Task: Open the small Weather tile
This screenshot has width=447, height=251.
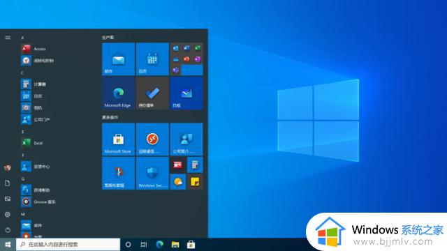Action: click(178, 181)
